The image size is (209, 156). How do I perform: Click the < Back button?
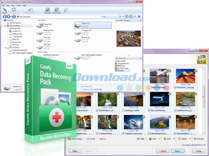click(x=163, y=151)
